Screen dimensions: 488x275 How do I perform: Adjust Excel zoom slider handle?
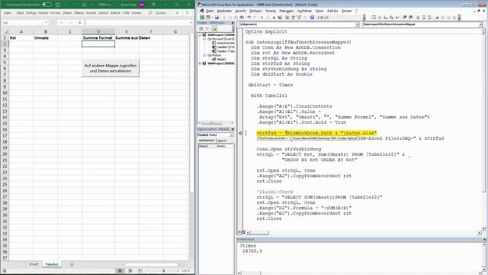pyautogui.click(x=164, y=270)
